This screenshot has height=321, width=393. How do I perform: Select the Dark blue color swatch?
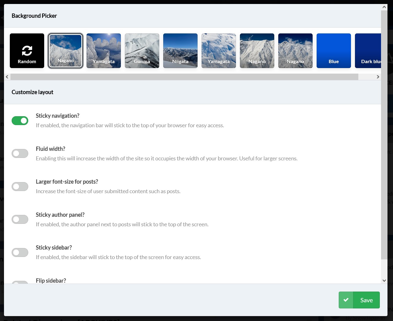point(368,51)
